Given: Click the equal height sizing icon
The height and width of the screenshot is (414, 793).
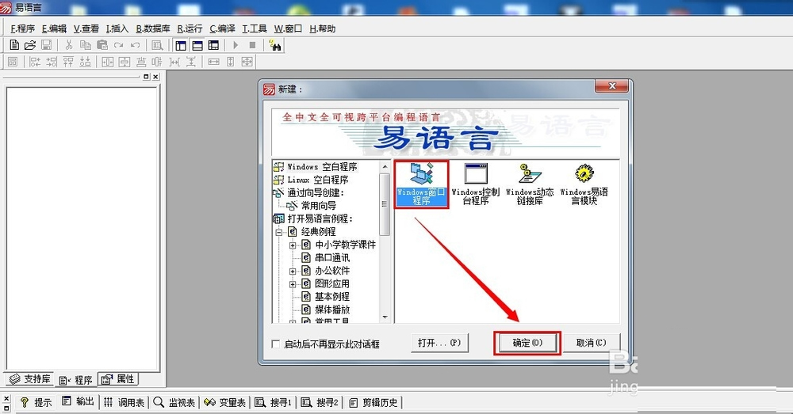Looking at the screenshot, I should click(231, 62).
